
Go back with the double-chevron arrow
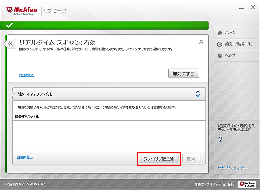pos(10,44)
